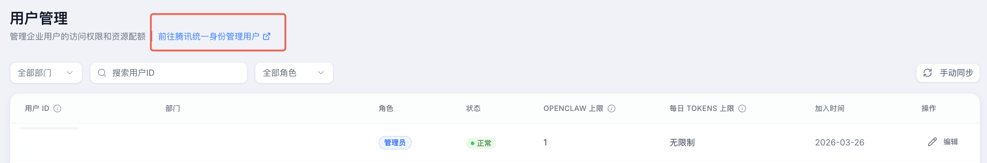Click the 管理员 role badge
The width and height of the screenshot is (987, 163).
[x=395, y=143]
